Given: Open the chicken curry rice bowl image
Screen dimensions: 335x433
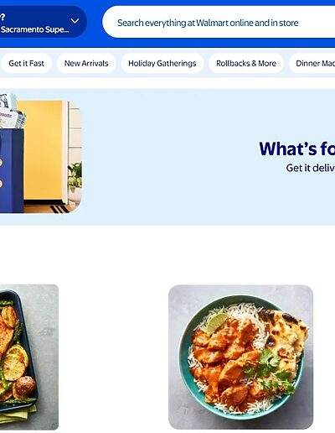Looking at the screenshot, I should click(240, 357).
